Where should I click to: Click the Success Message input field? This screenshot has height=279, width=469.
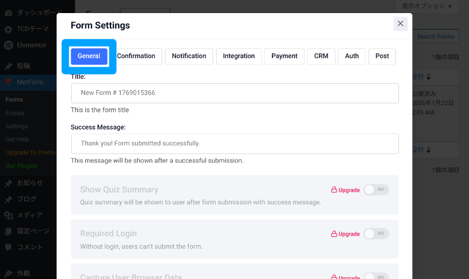tap(235, 144)
